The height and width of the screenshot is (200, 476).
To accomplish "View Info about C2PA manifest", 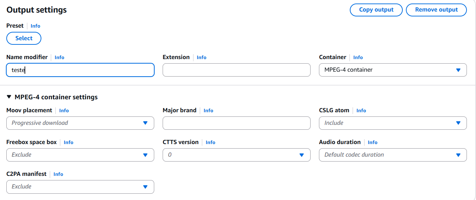I will [x=58, y=174].
